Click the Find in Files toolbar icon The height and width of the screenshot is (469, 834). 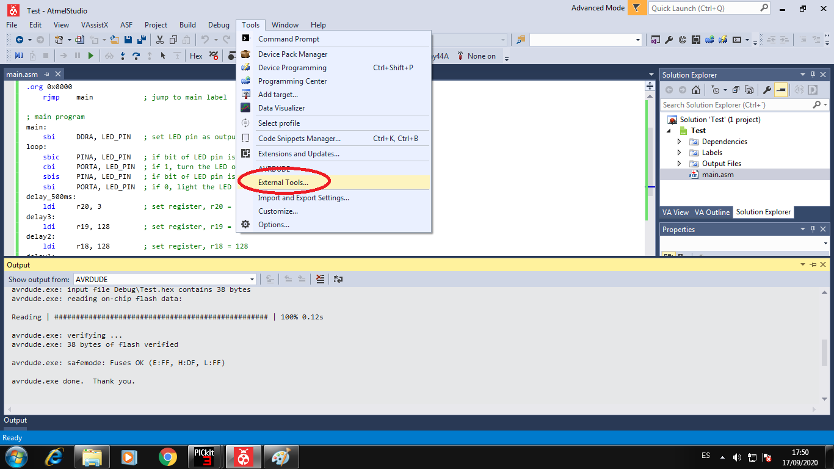(x=521, y=40)
